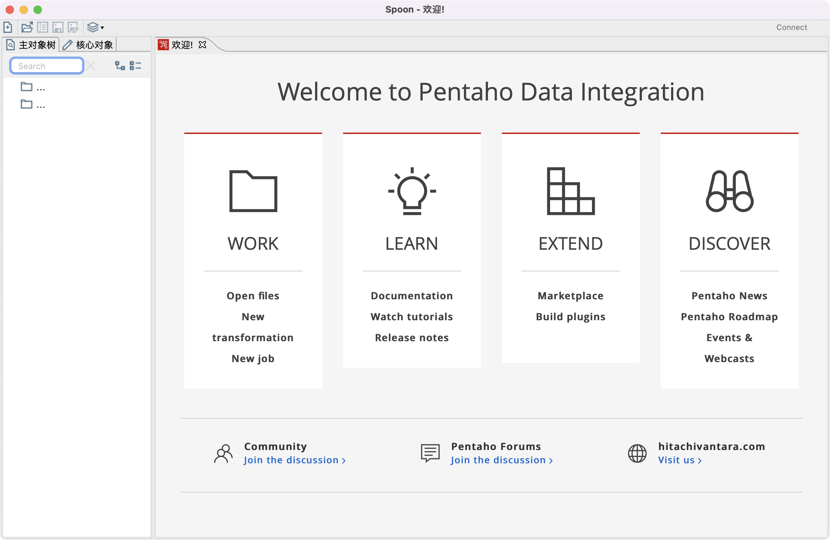
Task: Click the 'Visit us' link
Action: pos(680,460)
